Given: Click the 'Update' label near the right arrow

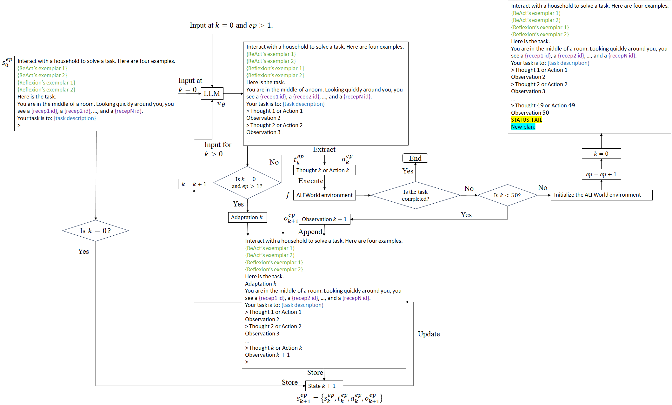Looking at the screenshot, I should [x=429, y=334].
